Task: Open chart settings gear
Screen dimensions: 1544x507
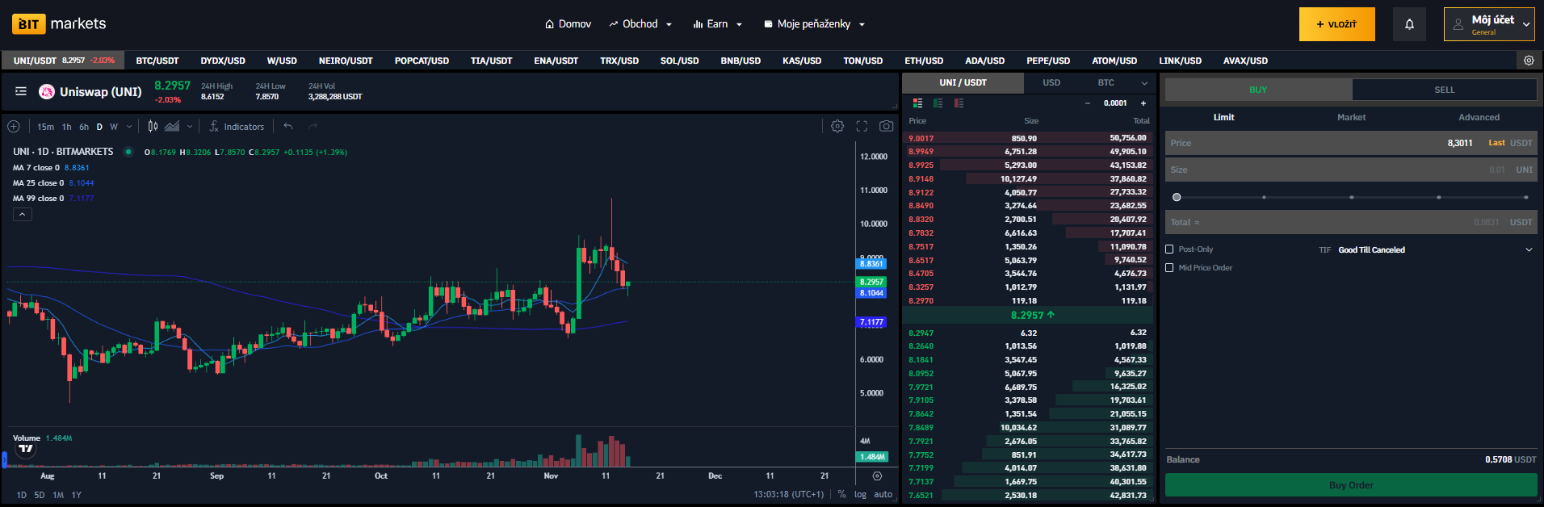Action: [x=837, y=126]
